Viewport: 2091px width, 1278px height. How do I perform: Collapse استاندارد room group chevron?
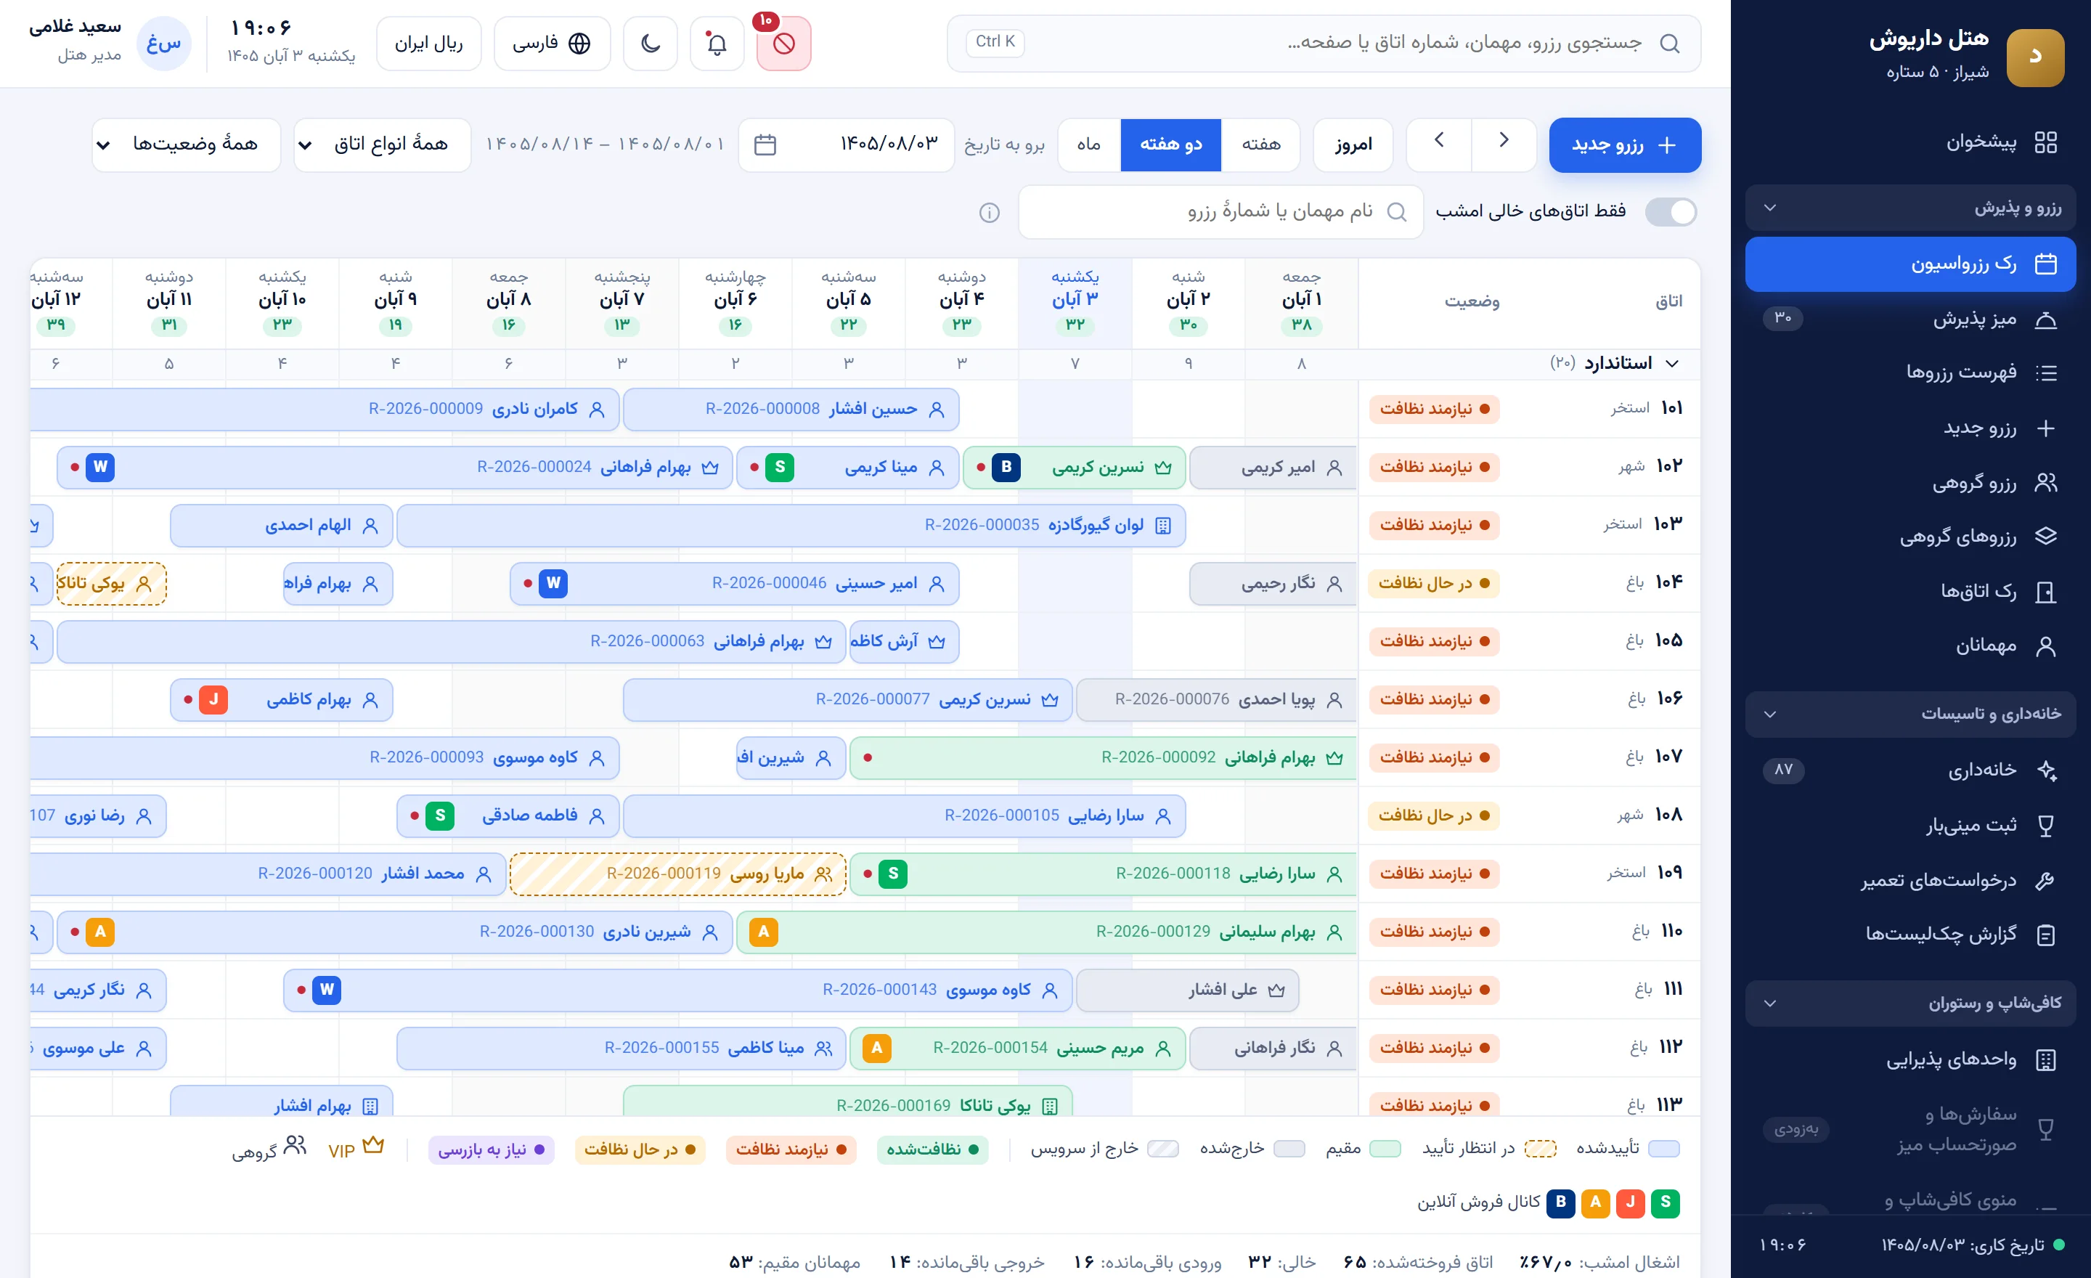[x=1672, y=363]
